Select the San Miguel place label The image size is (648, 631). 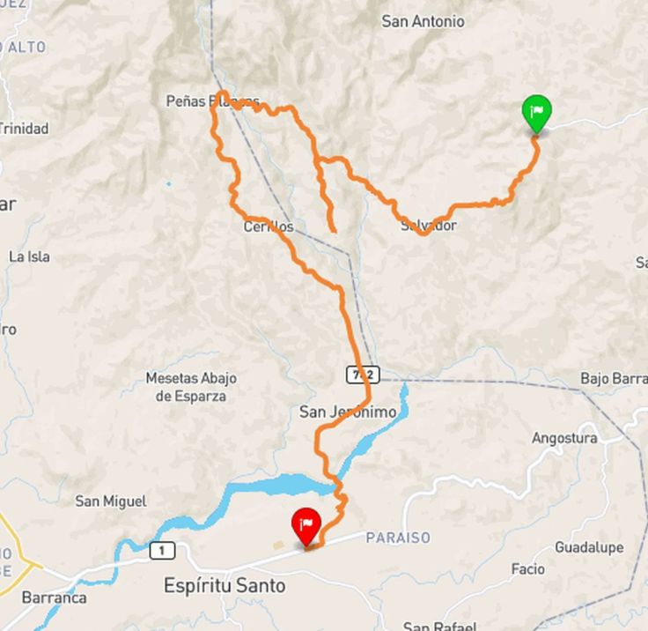(111, 501)
